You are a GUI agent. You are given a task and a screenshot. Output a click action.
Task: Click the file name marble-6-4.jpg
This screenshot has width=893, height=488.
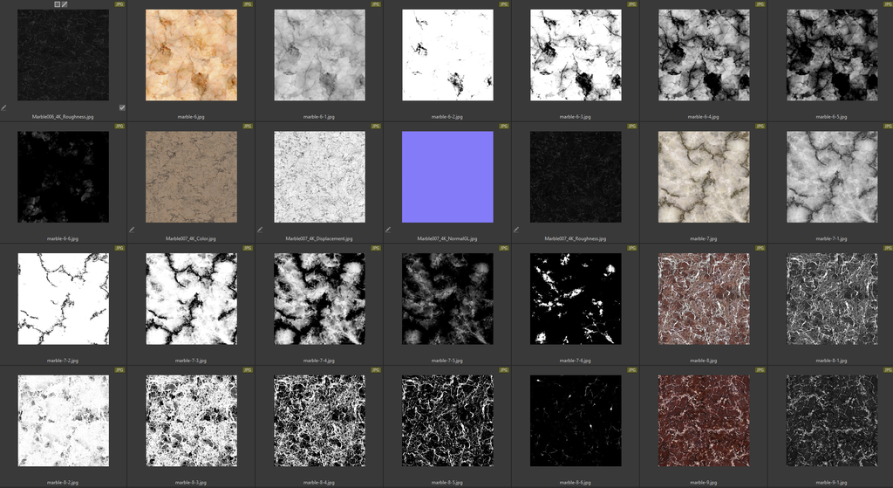pyautogui.click(x=704, y=116)
